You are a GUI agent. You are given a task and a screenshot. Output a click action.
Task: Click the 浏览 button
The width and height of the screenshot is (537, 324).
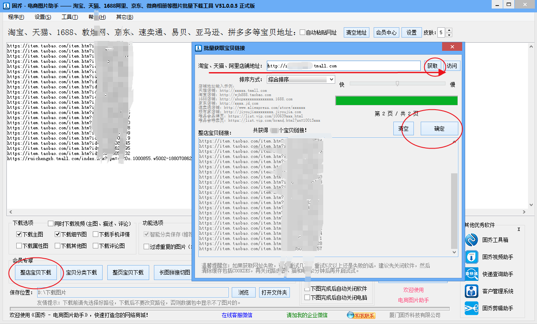pos(244,292)
